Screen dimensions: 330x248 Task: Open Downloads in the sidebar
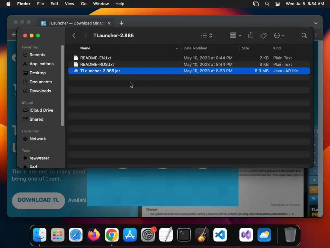pyautogui.click(x=40, y=91)
